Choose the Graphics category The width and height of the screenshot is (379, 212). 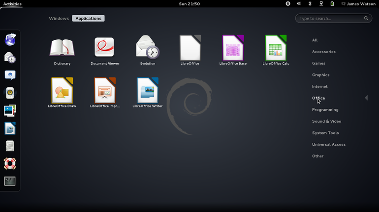[320, 75]
